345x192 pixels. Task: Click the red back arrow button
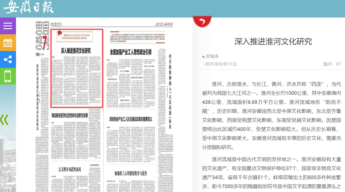202,22
